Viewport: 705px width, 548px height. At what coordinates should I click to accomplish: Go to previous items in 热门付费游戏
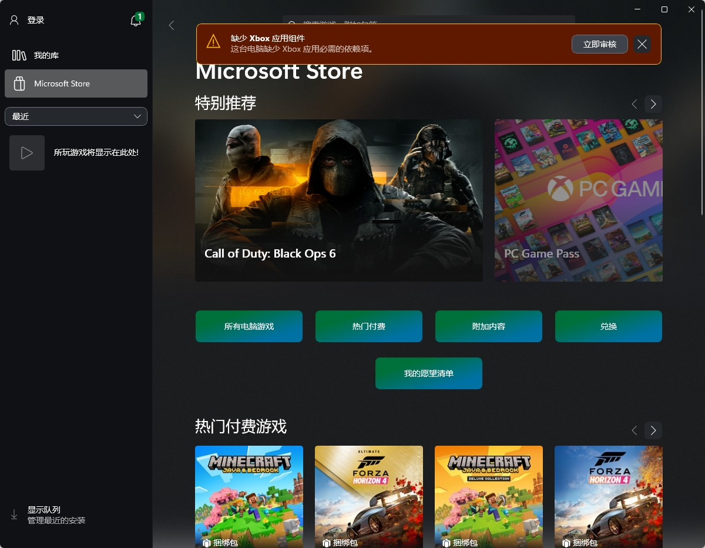click(x=634, y=430)
